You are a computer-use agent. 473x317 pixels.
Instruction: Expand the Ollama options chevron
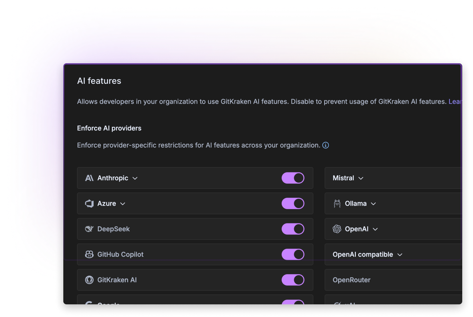(x=374, y=204)
